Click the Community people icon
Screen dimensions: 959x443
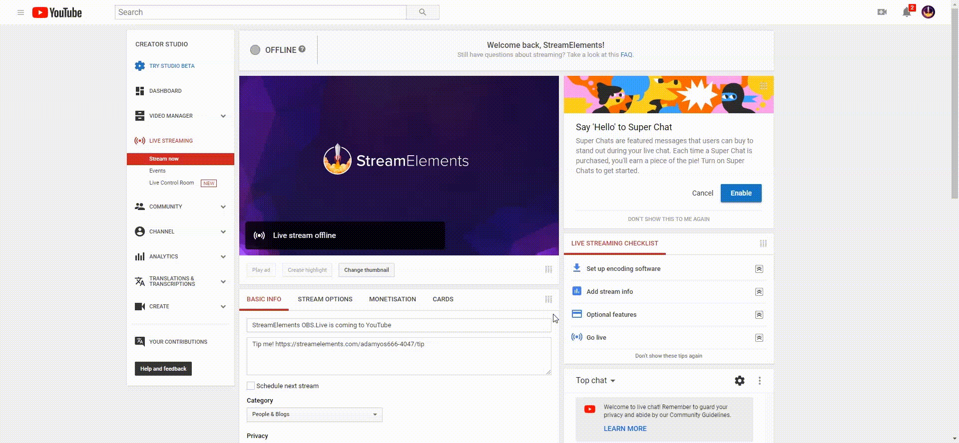pyautogui.click(x=140, y=207)
